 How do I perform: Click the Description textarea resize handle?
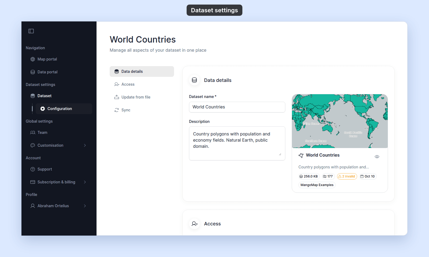[x=280, y=154]
